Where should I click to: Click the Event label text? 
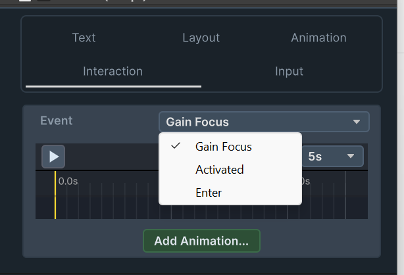point(56,120)
